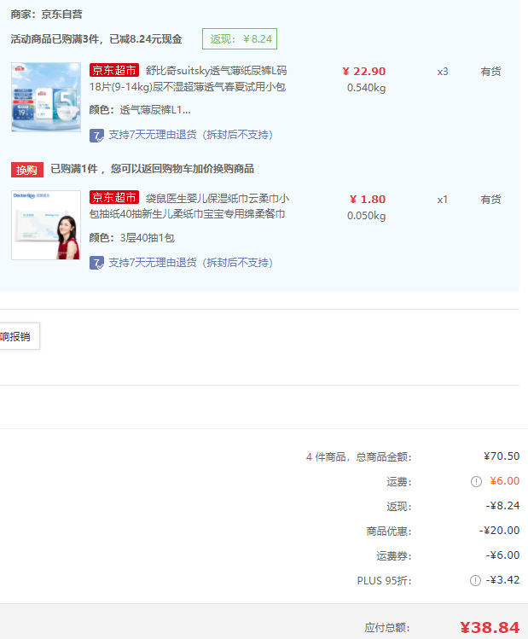Open the 支持7天无理由退货 link for diaper item
Viewport: 528px width, 639px height.
191,135
